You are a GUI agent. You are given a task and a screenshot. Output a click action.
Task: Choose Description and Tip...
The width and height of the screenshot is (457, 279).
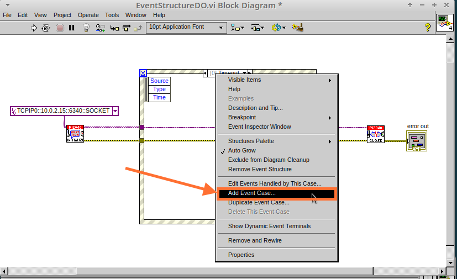pos(277,108)
